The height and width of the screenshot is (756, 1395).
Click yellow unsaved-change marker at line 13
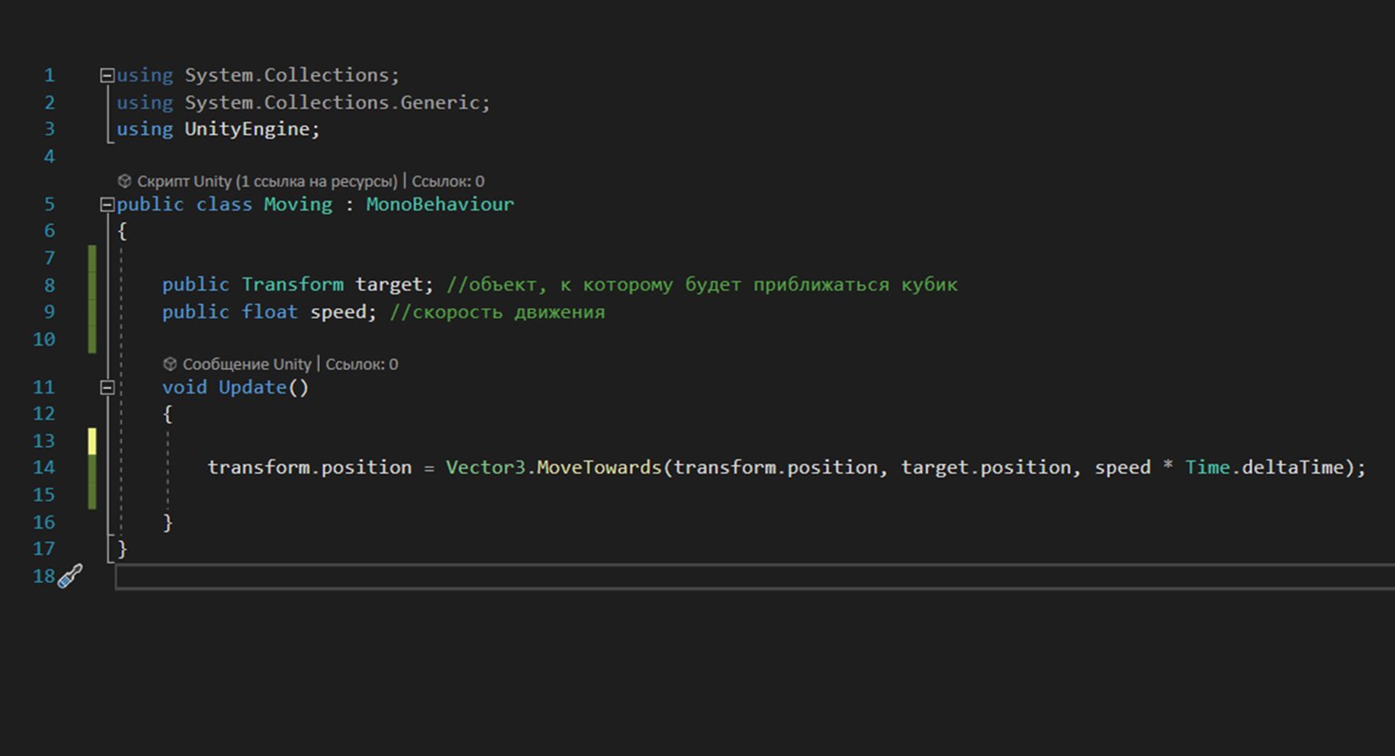click(92, 441)
